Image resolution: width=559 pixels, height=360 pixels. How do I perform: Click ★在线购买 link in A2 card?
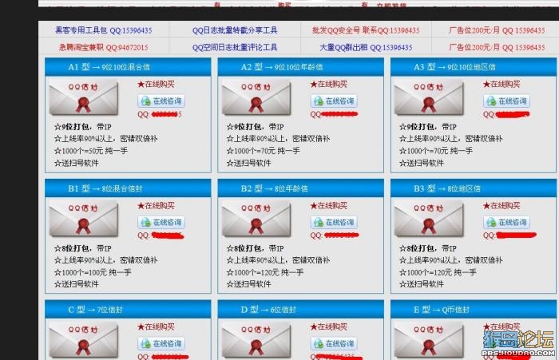[x=328, y=84]
